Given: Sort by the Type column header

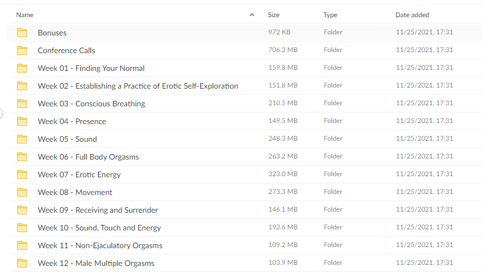Looking at the screenshot, I should (x=330, y=15).
